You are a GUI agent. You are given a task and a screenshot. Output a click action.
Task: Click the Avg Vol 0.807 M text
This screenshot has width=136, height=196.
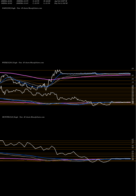point(61,1)
